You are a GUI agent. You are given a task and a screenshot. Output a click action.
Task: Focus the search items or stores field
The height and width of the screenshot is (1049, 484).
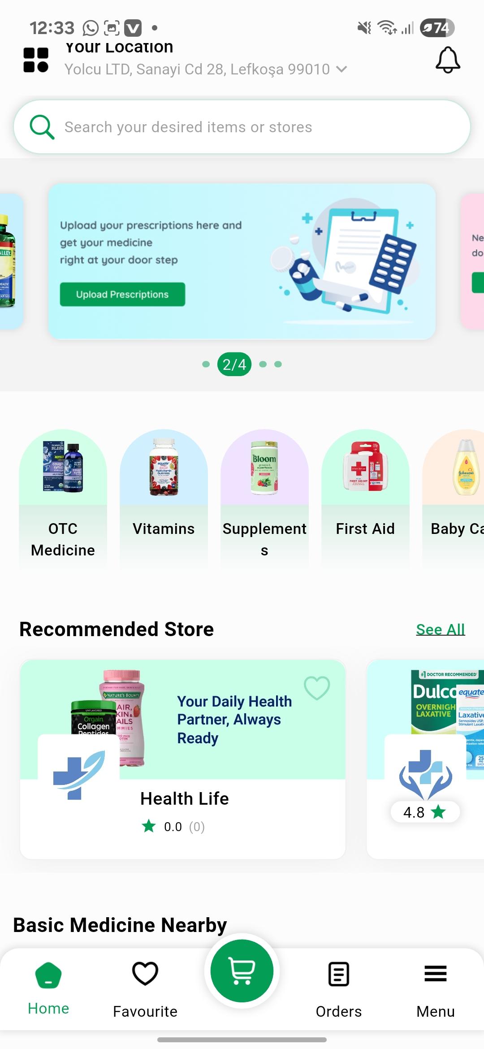[242, 127]
